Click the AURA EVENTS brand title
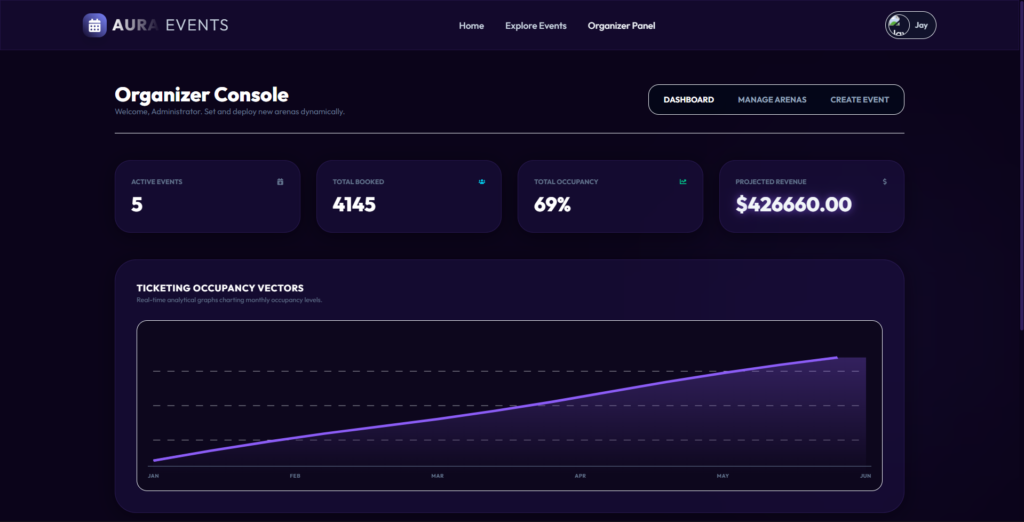Image resolution: width=1024 pixels, height=522 pixels. (170, 25)
